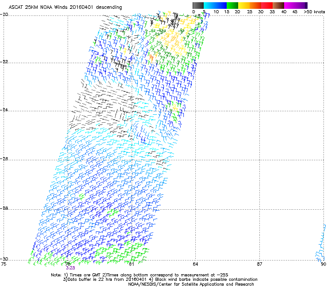Click the '-22' latitude axis label

4,62
